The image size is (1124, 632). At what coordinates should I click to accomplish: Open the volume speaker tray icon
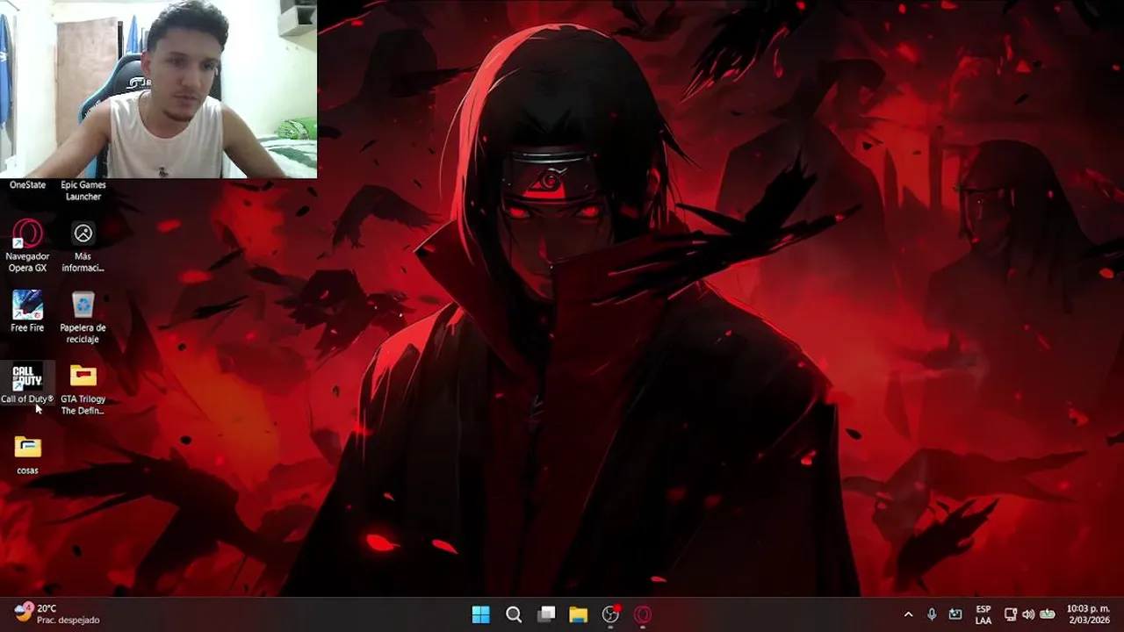click(x=1028, y=614)
